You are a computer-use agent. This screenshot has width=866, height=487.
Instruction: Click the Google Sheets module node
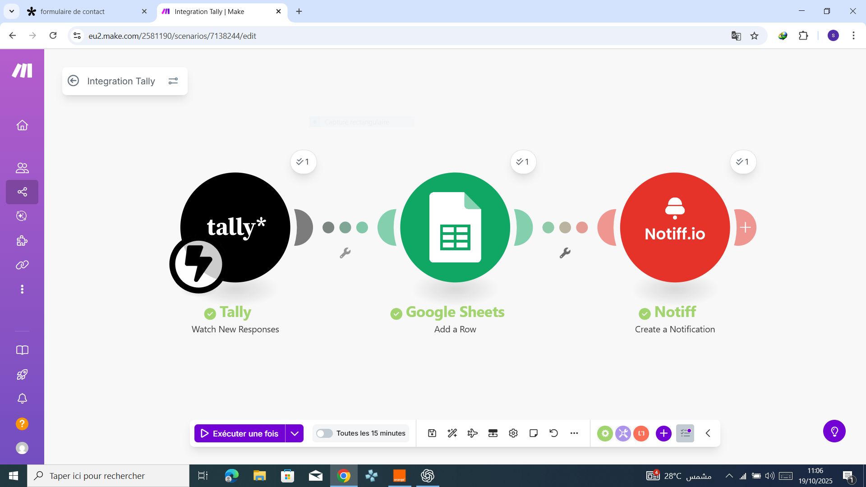(x=455, y=227)
